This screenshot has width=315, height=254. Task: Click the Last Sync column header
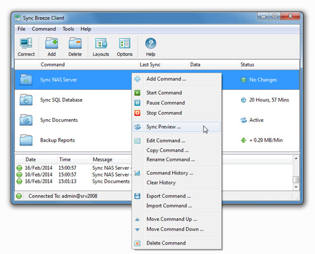click(150, 65)
